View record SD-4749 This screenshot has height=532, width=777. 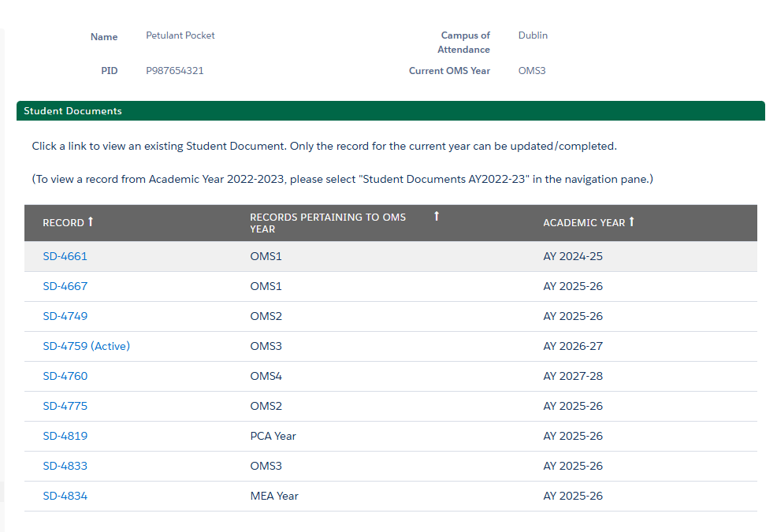tap(65, 316)
